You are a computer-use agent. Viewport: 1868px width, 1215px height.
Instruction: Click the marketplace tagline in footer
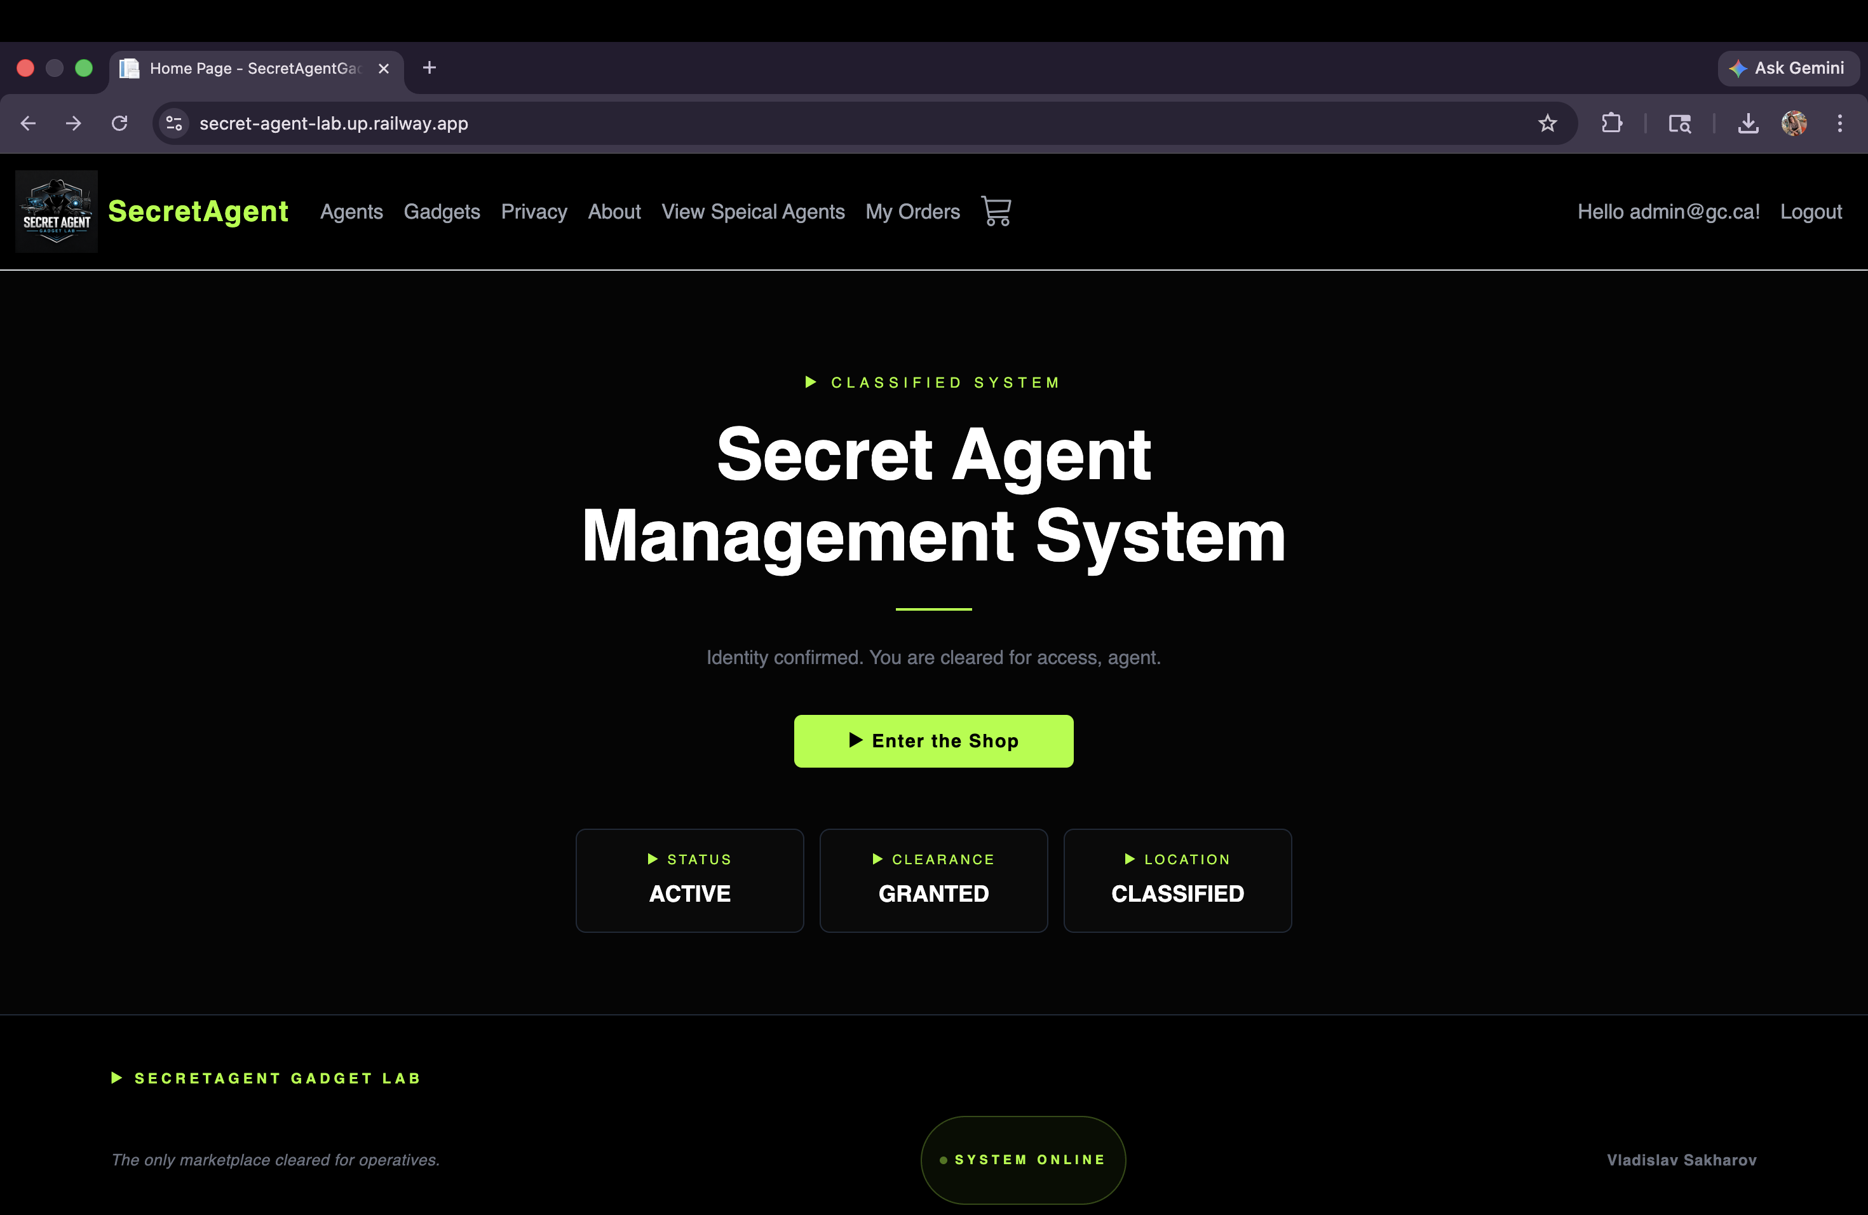point(276,1160)
